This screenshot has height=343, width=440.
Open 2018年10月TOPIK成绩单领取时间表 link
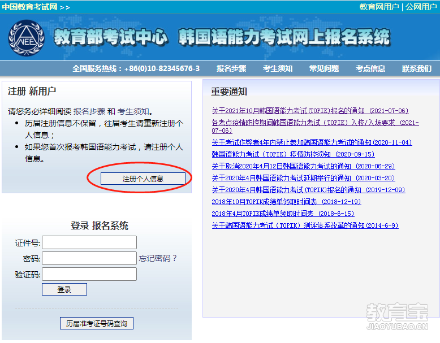286,202
